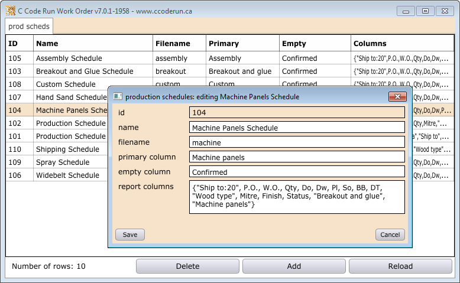Click the 'Confirmed' cell in Breakout row

tap(315, 71)
